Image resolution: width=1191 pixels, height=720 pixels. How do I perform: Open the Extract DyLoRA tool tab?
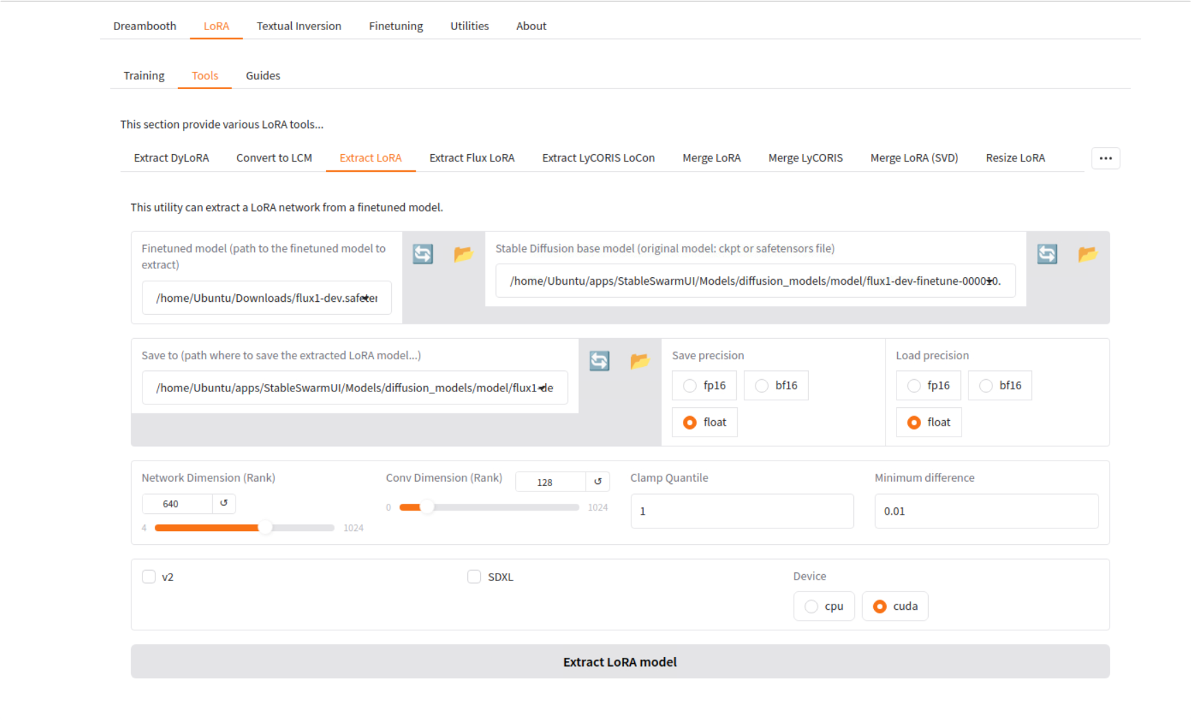[171, 158]
